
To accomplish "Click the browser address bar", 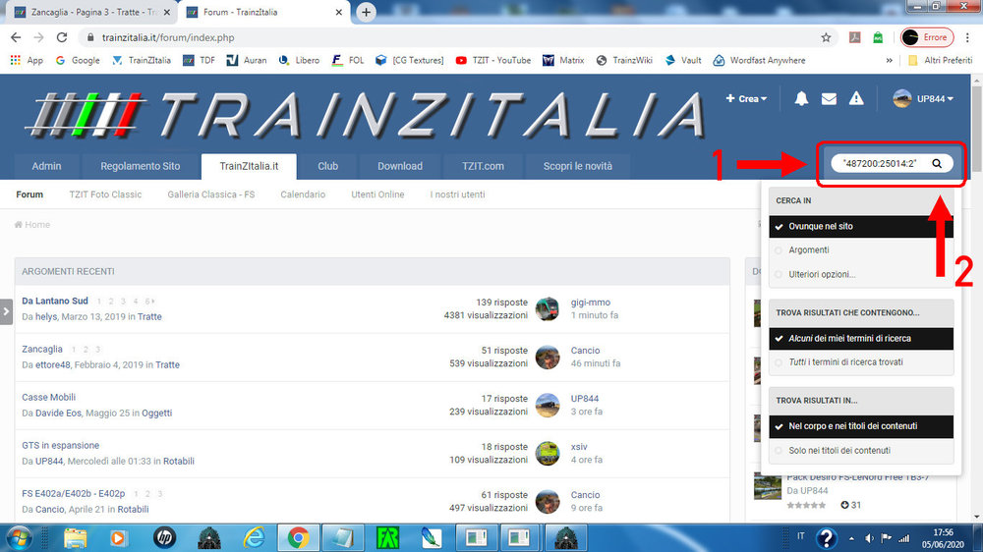I will 449,37.
